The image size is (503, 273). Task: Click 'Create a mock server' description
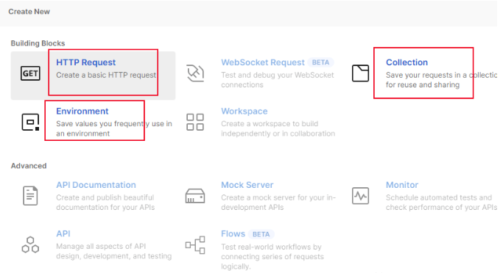point(278,203)
